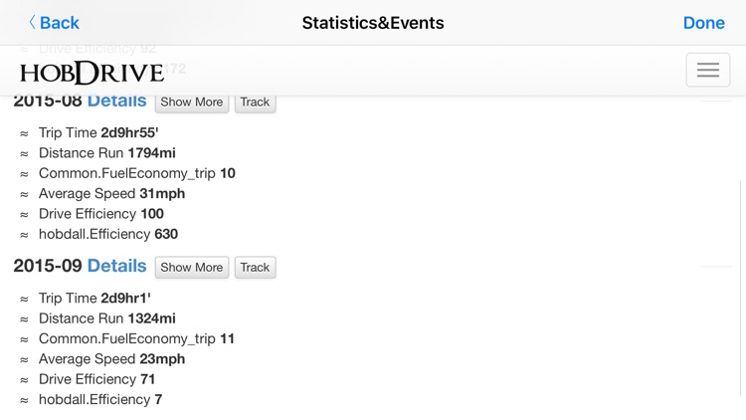Image resolution: width=746 pixels, height=420 pixels.
Task: Expand Show More for 2015-09
Action: (x=191, y=267)
